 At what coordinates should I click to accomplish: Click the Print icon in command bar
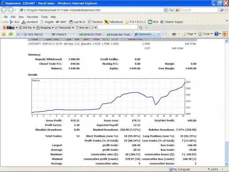pyautogui.click(x=174, y=34)
